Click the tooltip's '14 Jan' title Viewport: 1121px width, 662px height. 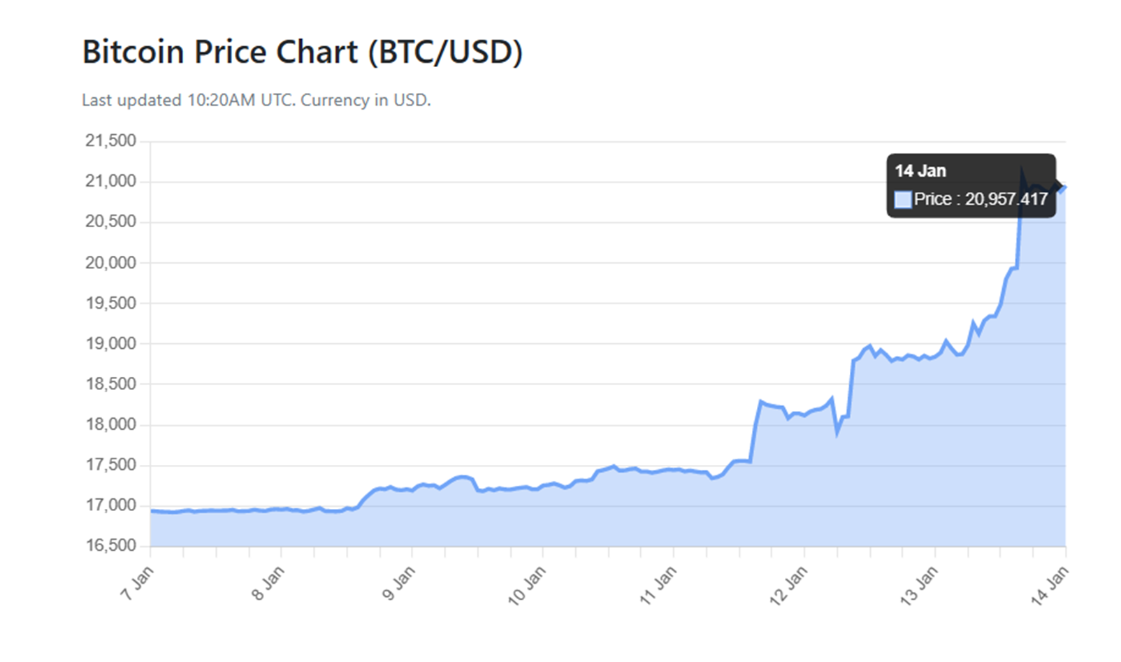tap(920, 171)
